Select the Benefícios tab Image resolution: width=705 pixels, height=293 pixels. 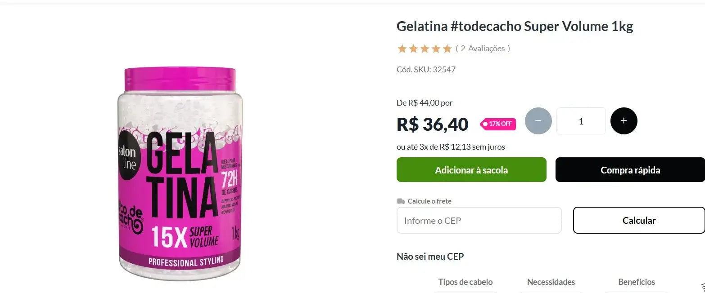(637, 282)
